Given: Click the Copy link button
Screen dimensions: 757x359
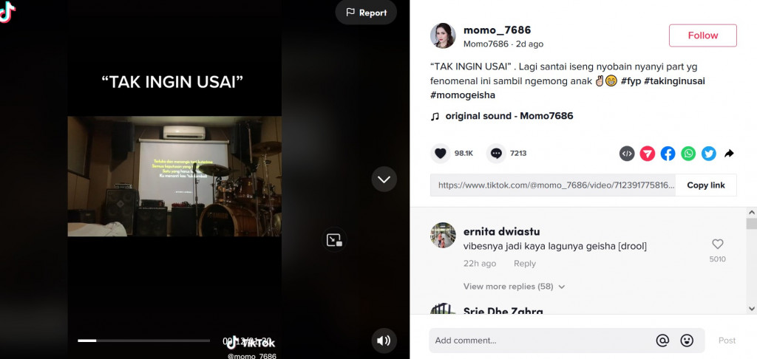Looking at the screenshot, I should [706, 185].
